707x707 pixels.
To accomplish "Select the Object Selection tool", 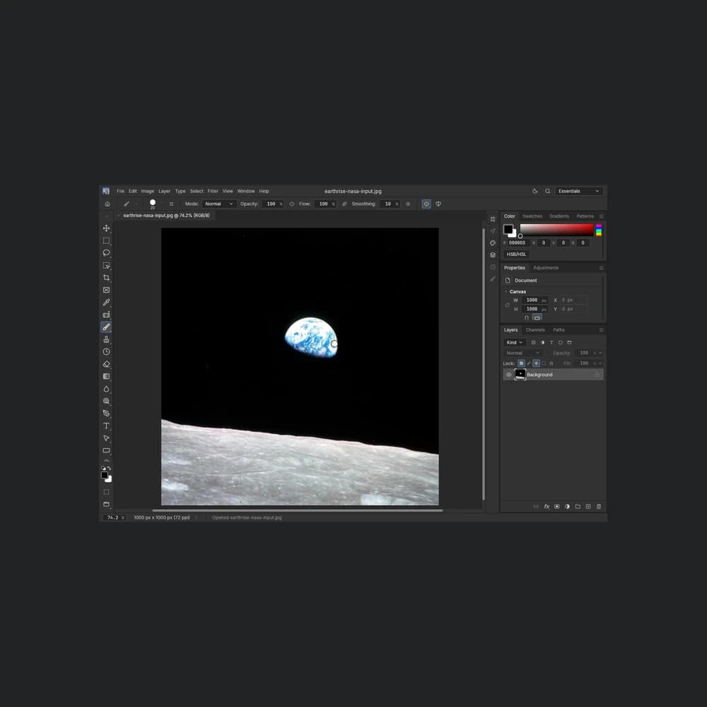I will [x=107, y=266].
